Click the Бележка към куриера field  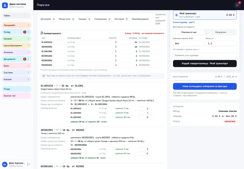[205, 55]
